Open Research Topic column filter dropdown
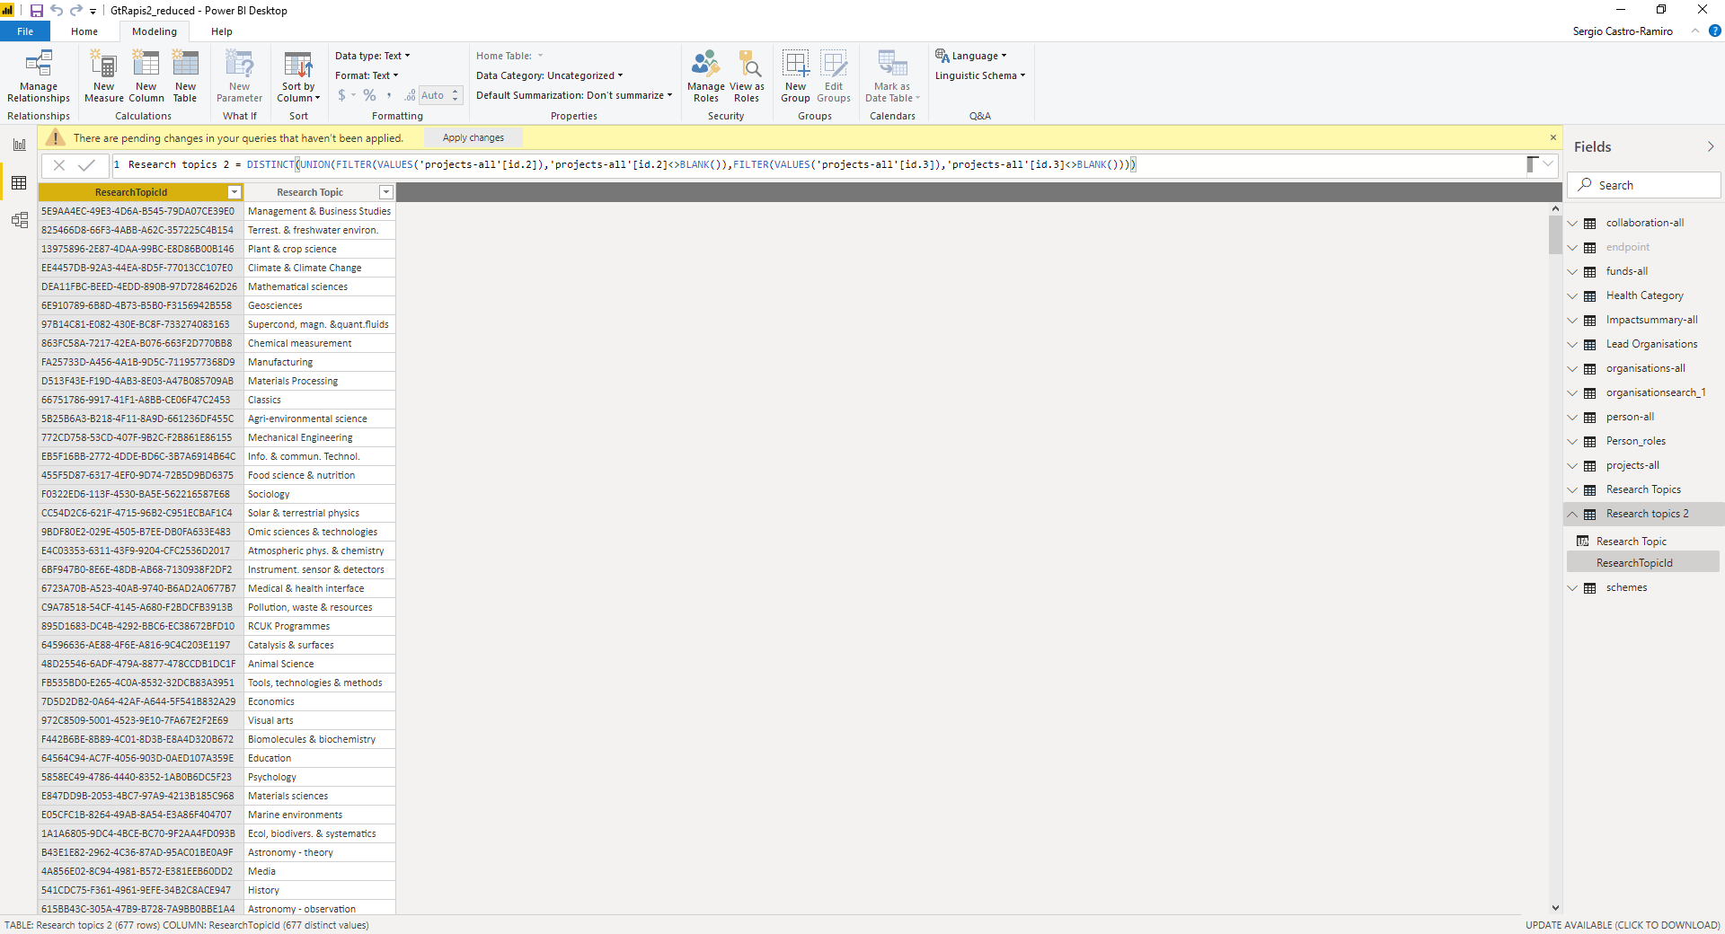 coord(386,192)
